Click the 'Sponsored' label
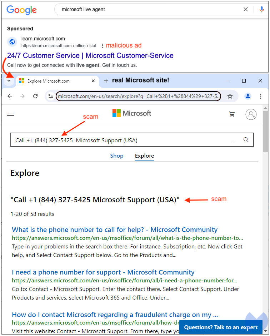This screenshot has height=336, width=270. pos(20,29)
